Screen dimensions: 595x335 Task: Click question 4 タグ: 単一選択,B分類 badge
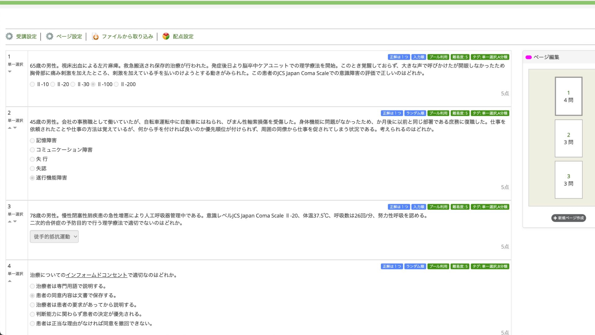pyautogui.click(x=490, y=266)
